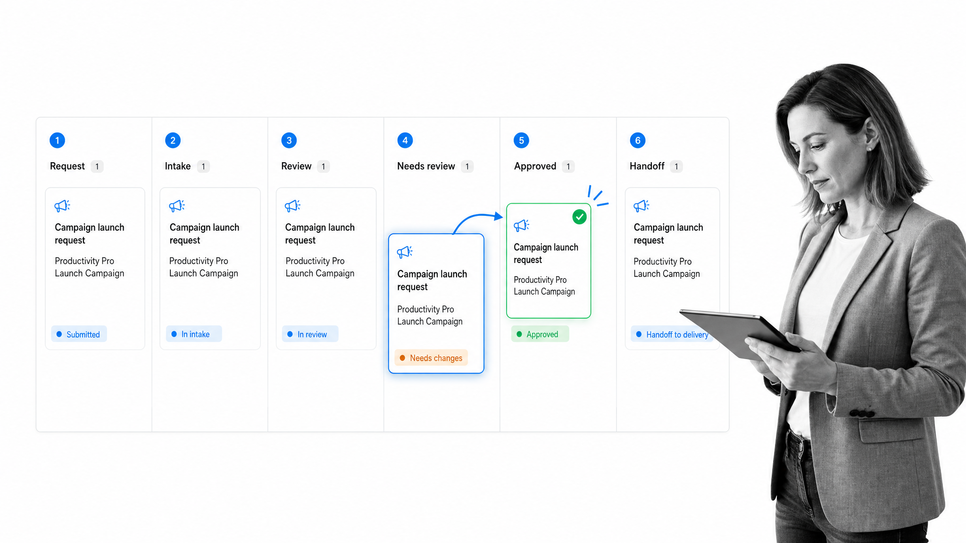Viewport: 966px width, 543px height.
Task: Select the In intake status badge
Action: point(194,334)
